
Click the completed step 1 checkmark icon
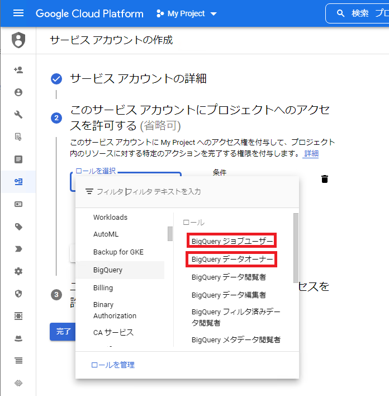pyautogui.click(x=56, y=79)
